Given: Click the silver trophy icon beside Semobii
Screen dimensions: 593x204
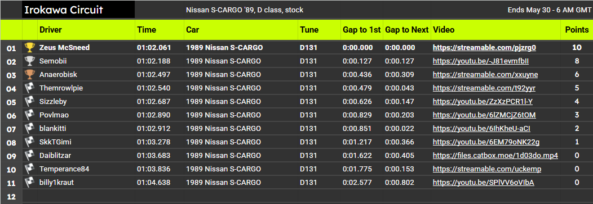Looking at the screenshot, I should coord(29,61).
